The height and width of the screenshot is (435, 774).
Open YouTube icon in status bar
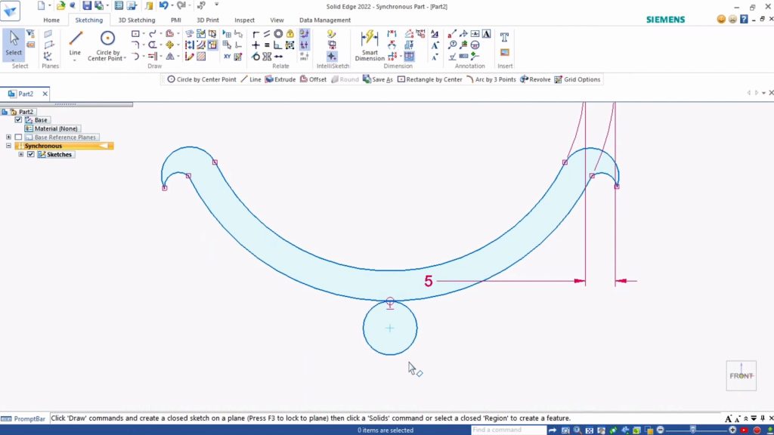(745, 430)
